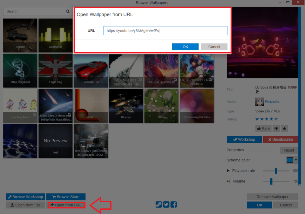Click the red Unsubscribe button

(x=281, y=139)
